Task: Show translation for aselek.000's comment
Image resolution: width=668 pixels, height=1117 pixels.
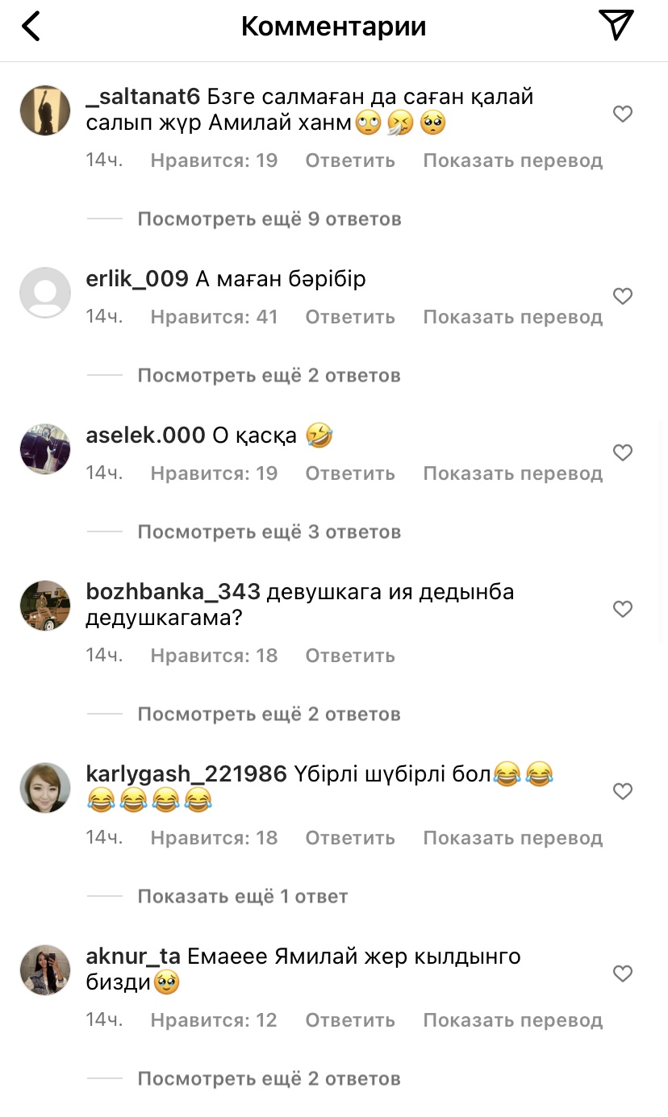Action: coord(513,473)
